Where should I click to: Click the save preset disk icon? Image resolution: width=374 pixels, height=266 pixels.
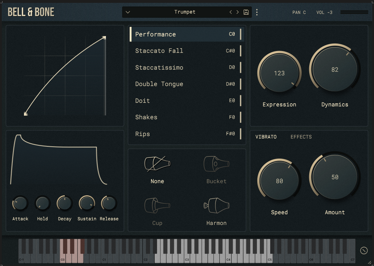(x=246, y=12)
